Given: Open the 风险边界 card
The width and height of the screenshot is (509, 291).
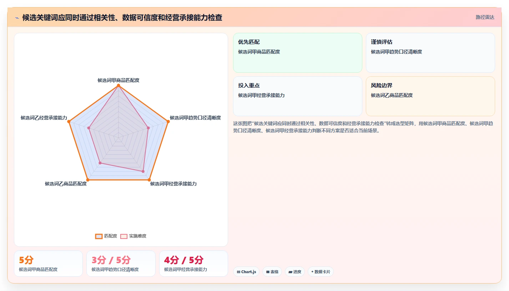Looking at the screenshot, I should [x=430, y=96].
